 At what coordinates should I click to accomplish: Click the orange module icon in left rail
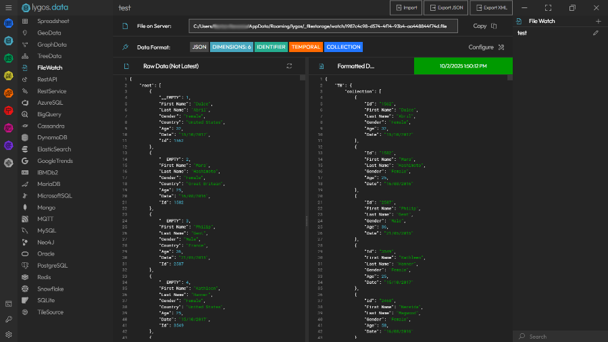[9, 93]
